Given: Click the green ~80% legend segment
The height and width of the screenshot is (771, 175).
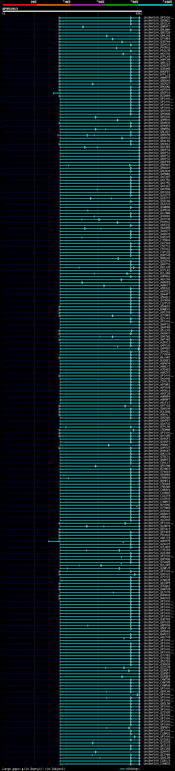Looking at the screenshot, I should point(121,5).
